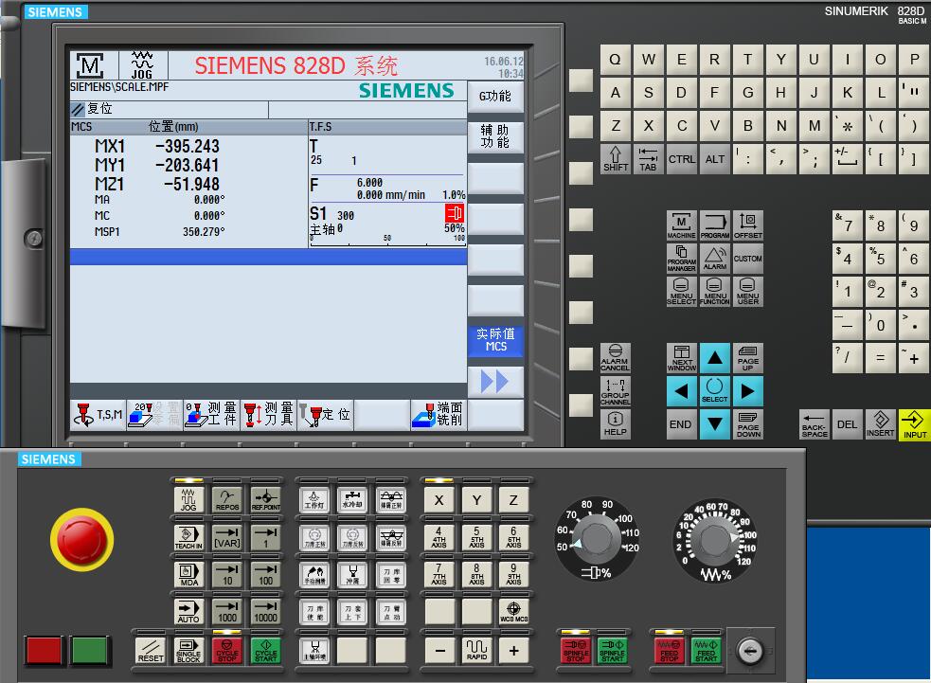
Task: Adjust the feedrate override dial
Action: tap(715, 541)
